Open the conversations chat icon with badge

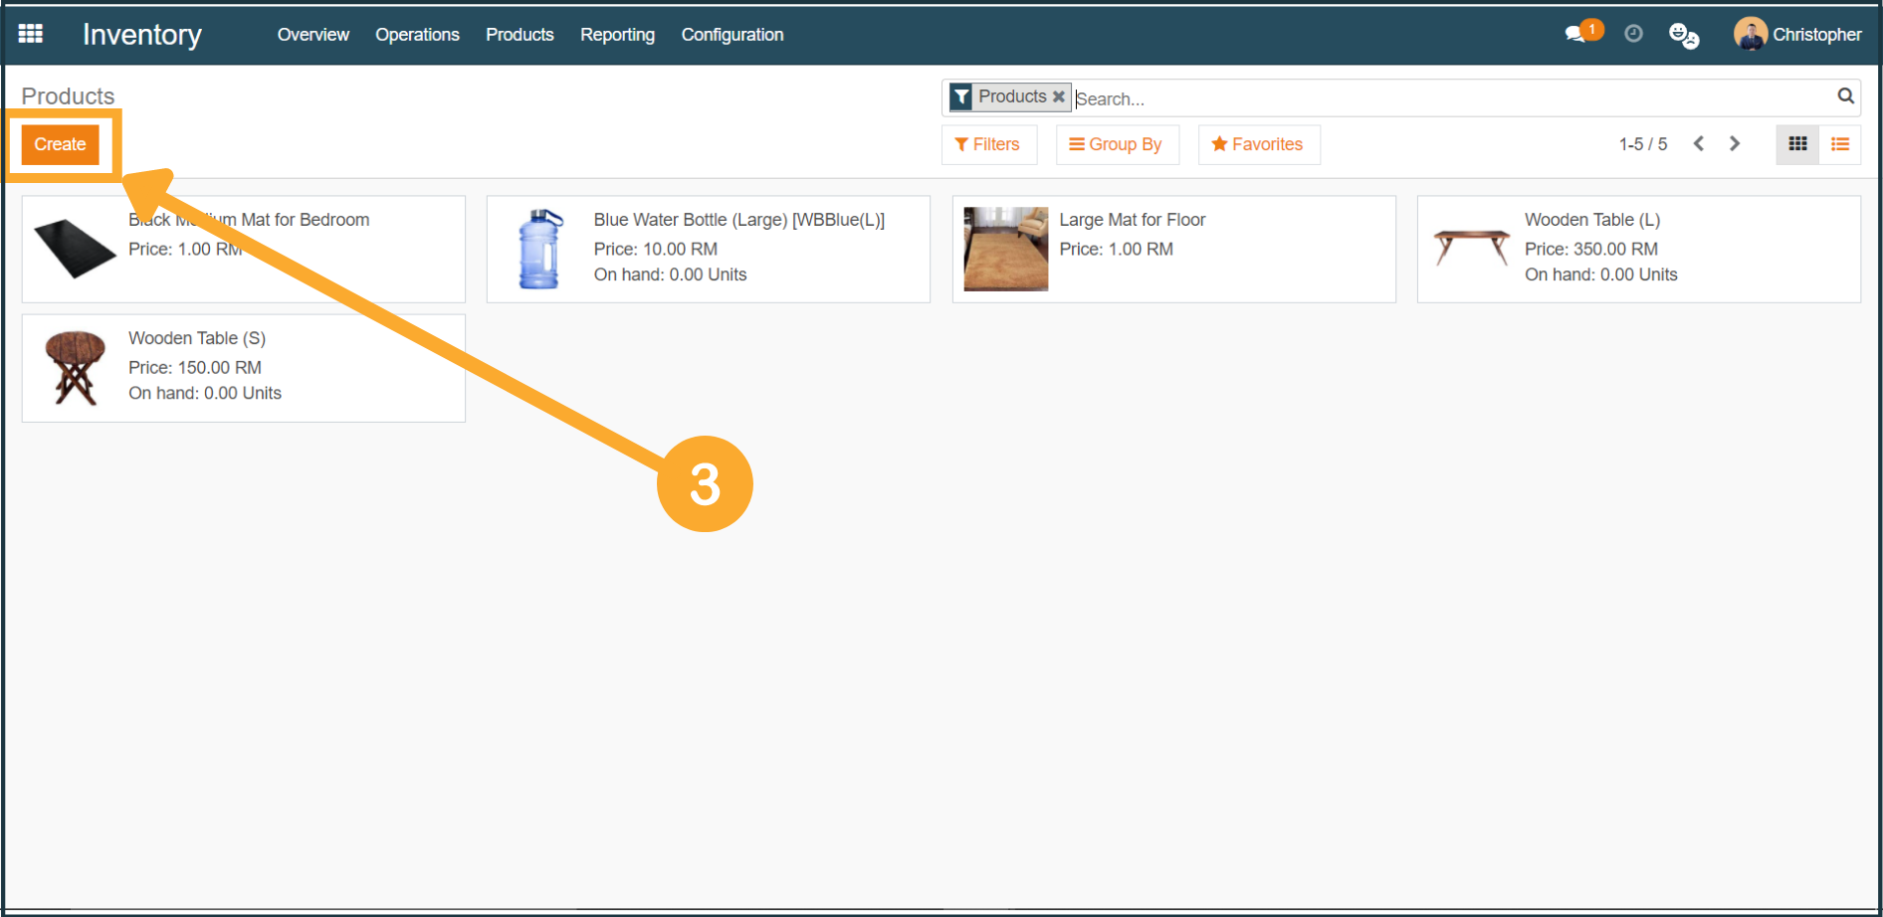point(1576,34)
